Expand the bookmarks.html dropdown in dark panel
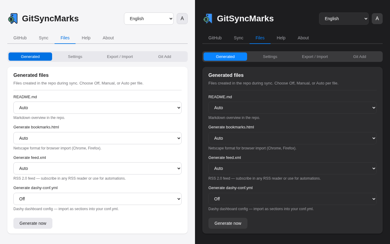 tap(292, 138)
